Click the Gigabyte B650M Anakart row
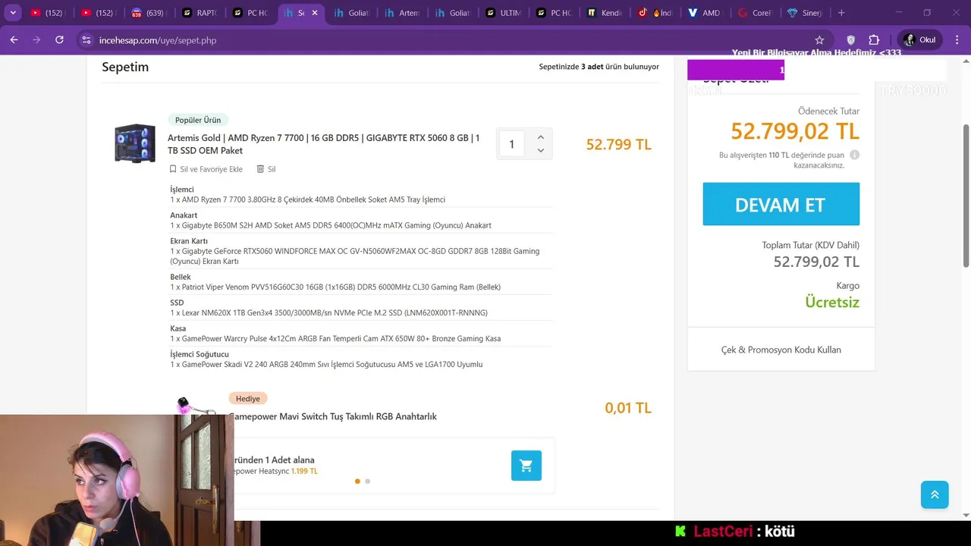971x546 pixels. [x=360, y=221]
